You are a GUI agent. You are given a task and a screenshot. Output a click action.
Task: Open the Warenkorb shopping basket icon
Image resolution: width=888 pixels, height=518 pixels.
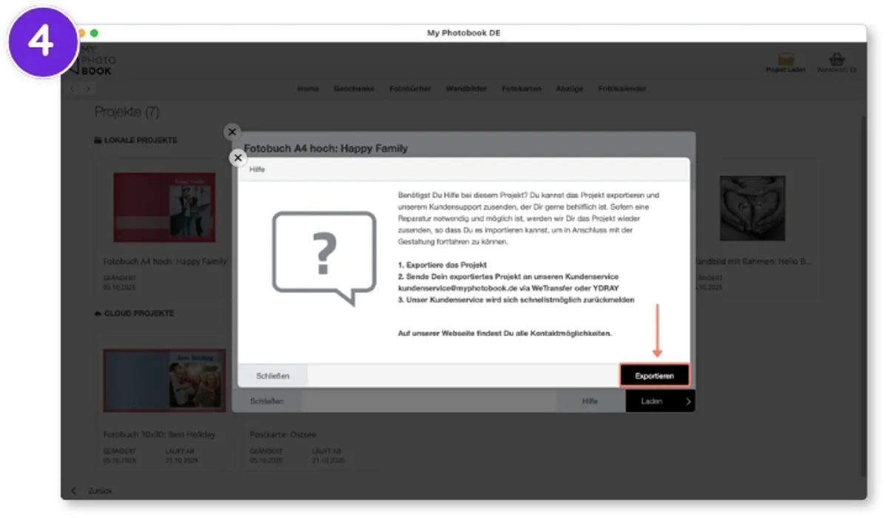point(837,58)
